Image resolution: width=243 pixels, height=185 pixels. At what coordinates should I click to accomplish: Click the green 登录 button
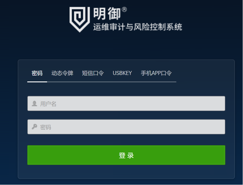126,155
